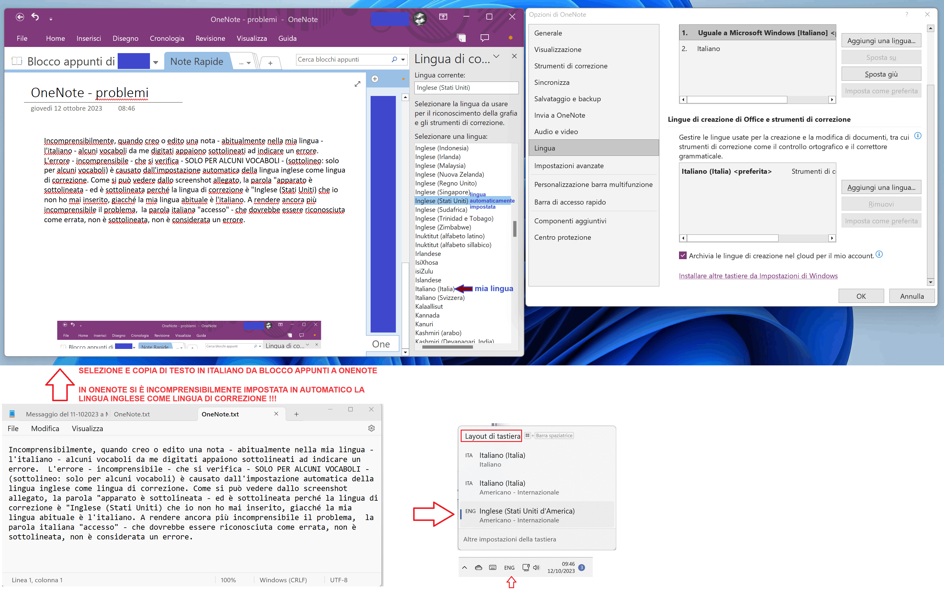944x589 pixels.
Task: Open the Revisione tab in OneNote
Action: pyautogui.click(x=210, y=38)
